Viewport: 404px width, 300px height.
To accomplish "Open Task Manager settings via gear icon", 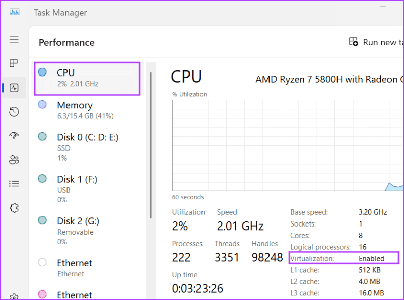I will pyautogui.click(x=14, y=297).
